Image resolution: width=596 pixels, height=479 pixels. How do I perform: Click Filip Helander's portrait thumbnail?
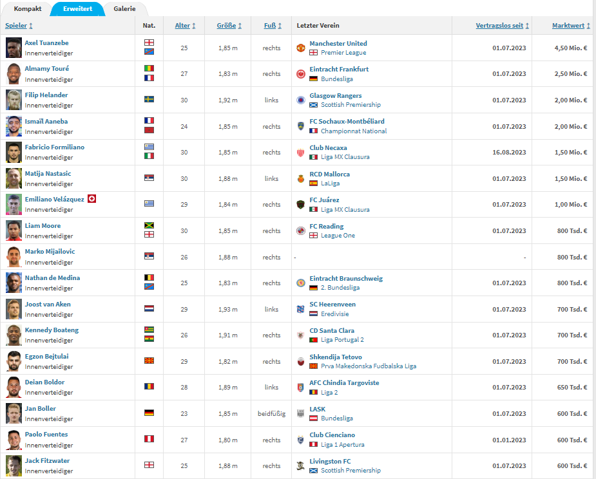pos(14,100)
